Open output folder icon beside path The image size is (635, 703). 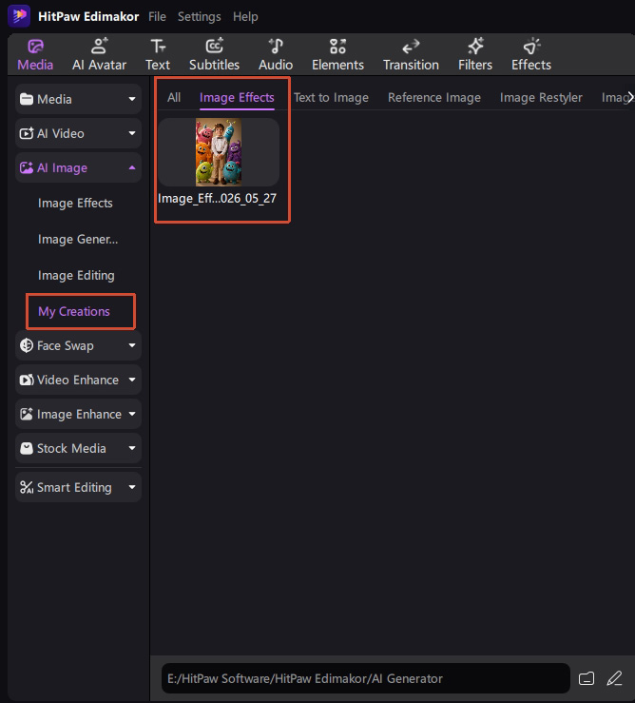[x=587, y=678]
